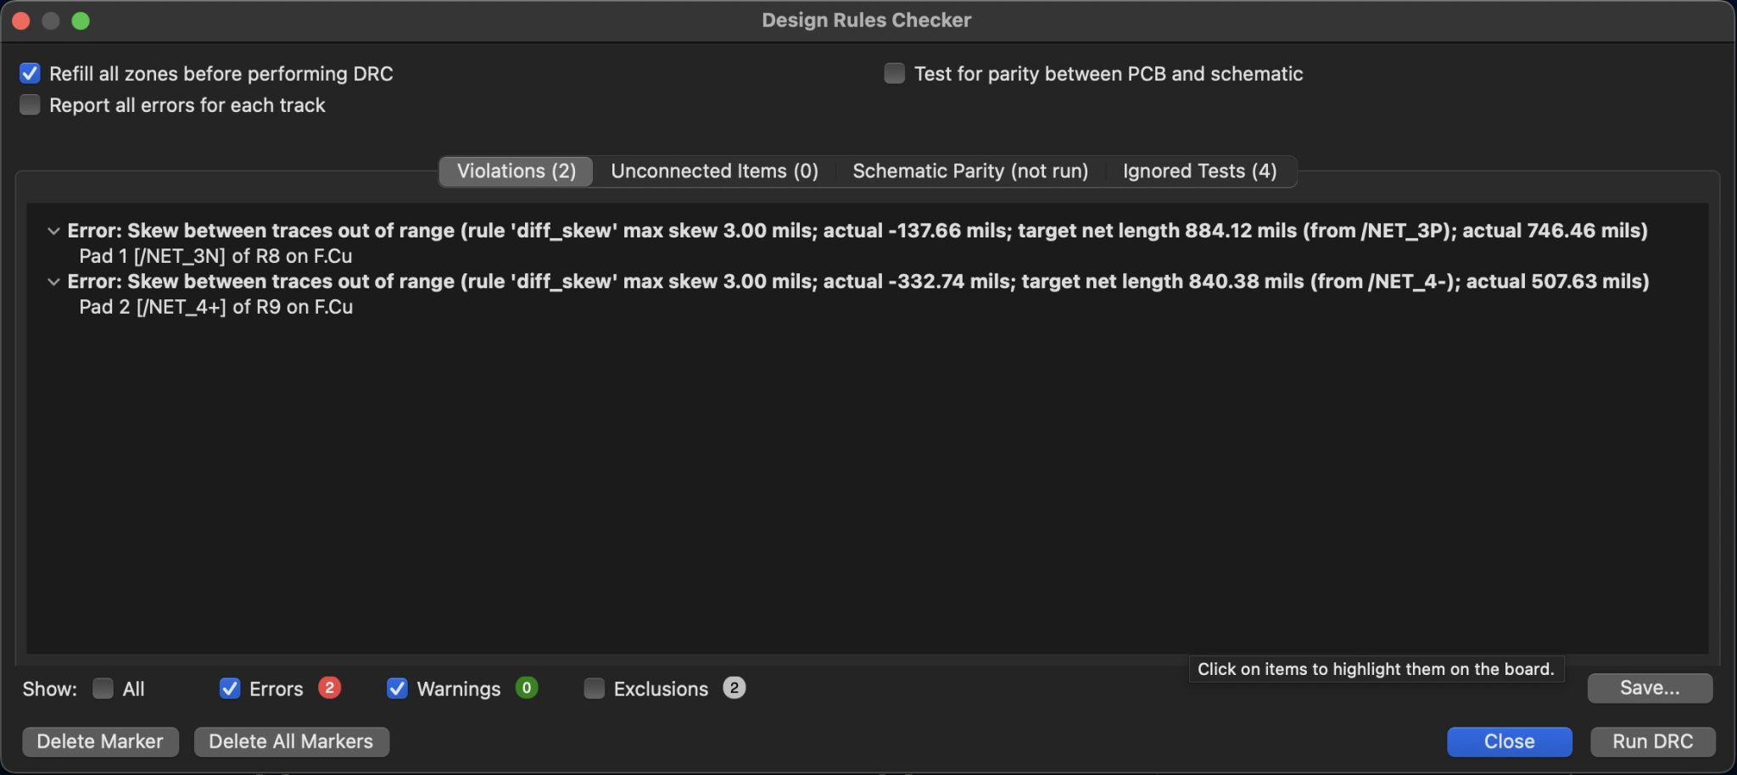The height and width of the screenshot is (775, 1737).
Task: Open the Ignored Tests tab
Action: [1199, 171]
